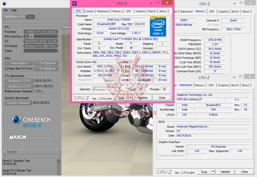Click the Cinebench globe icon in title bar
Screen dimensions: 257x177
pos(5,3)
